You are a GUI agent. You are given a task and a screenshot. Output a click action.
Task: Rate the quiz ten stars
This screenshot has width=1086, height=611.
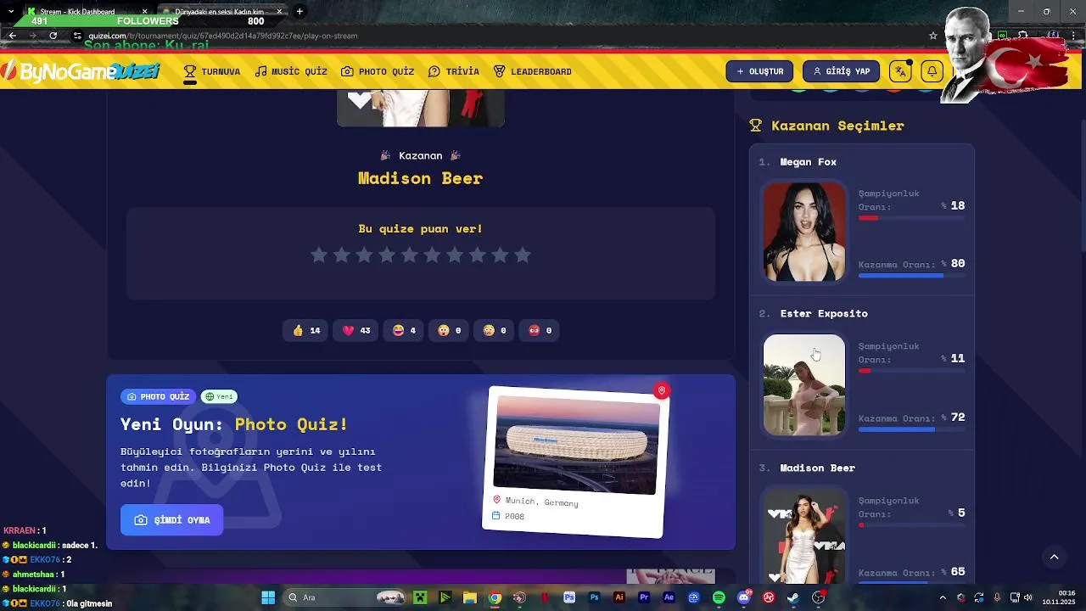(523, 255)
